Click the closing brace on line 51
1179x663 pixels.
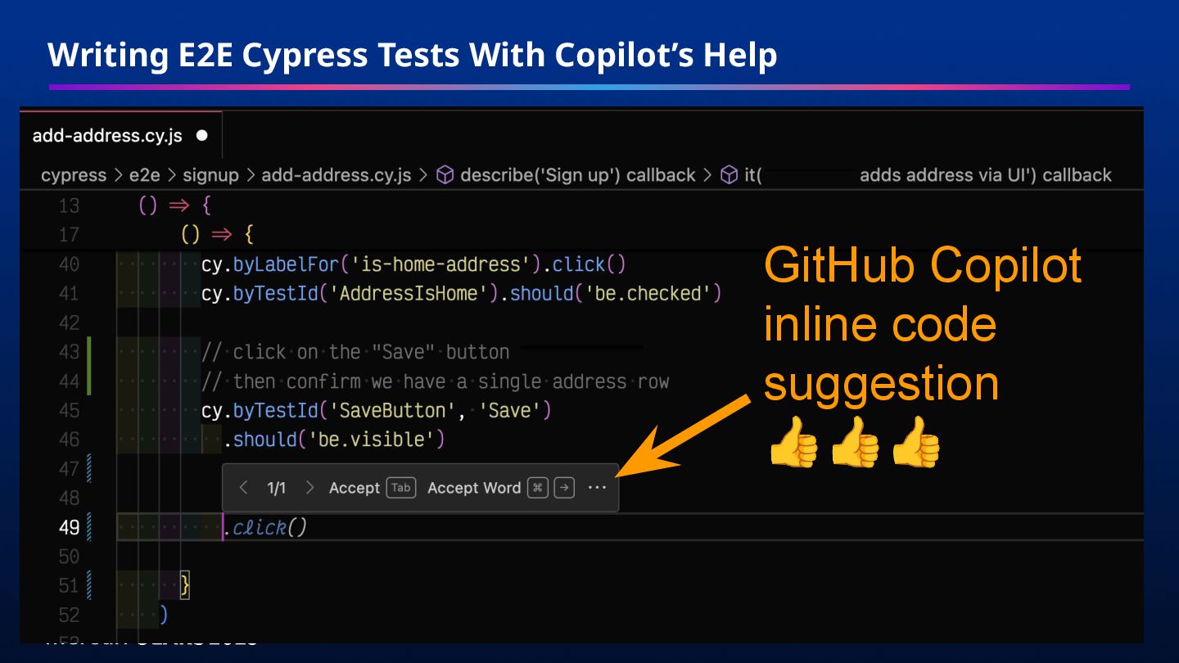coord(185,586)
